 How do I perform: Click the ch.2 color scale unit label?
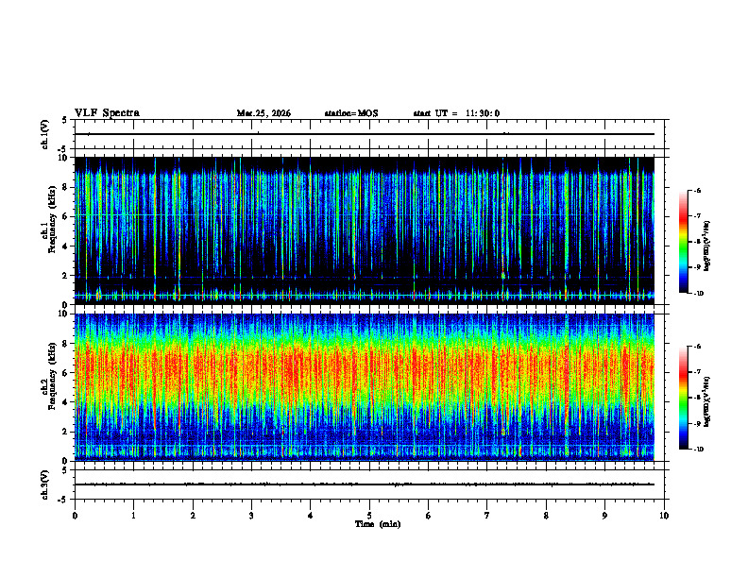point(707,402)
